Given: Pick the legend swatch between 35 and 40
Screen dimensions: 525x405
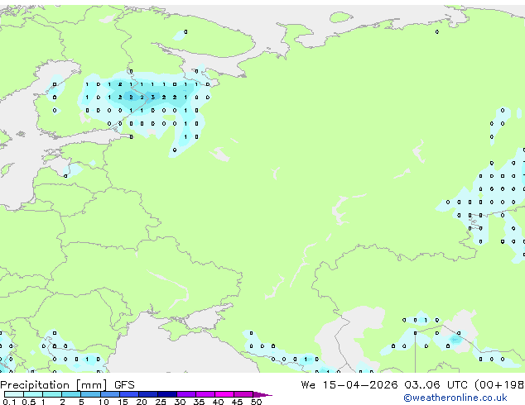Looking at the screenshot, I should pos(205,394).
